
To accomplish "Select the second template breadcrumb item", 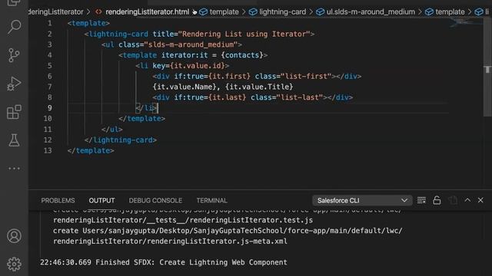I will 450,12.
